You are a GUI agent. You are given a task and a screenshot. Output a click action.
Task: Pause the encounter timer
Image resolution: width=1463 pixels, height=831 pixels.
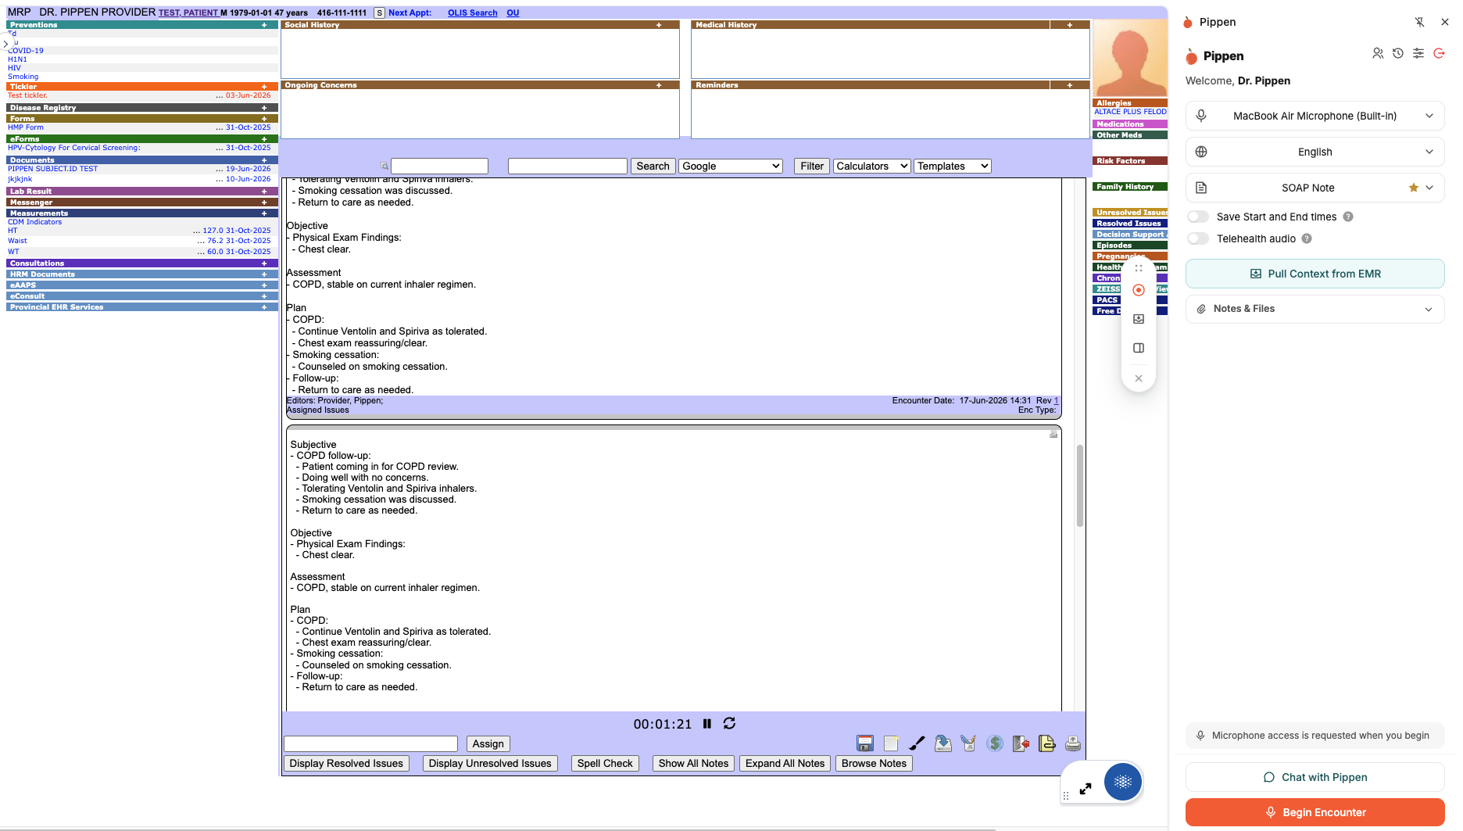coord(707,724)
